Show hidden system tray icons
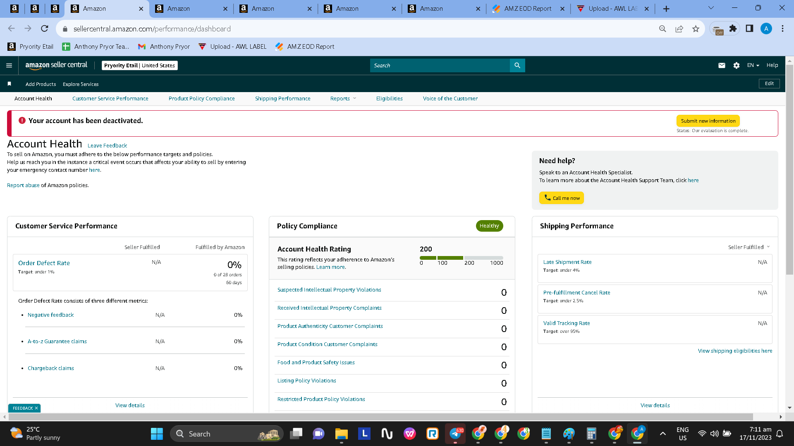The height and width of the screenshot is (446, 794). coord(662,434)
